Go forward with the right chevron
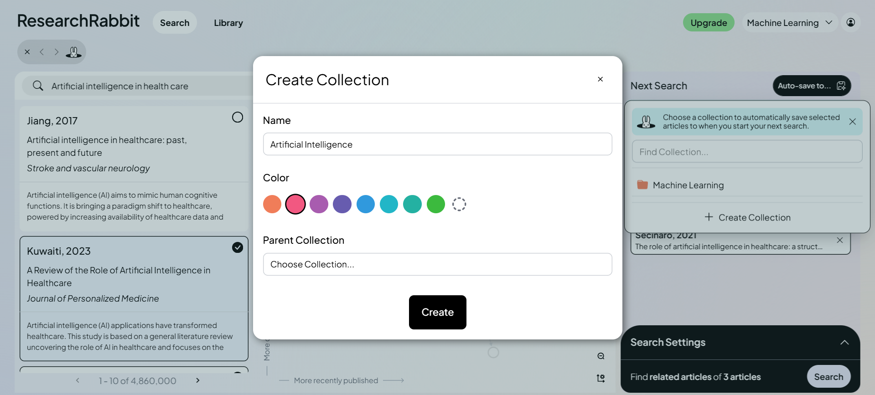The image size is (875, 395). 56,52
